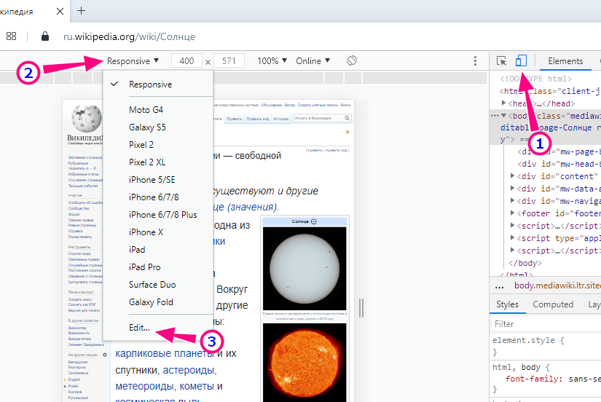Select the body.mediawiki.ltr breadcrumb
The image size is (601, 402).
pyautogui.click(x=557, y=285)
